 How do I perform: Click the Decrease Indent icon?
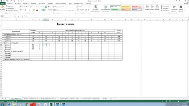pyautogui.click(x=49, y=10)
